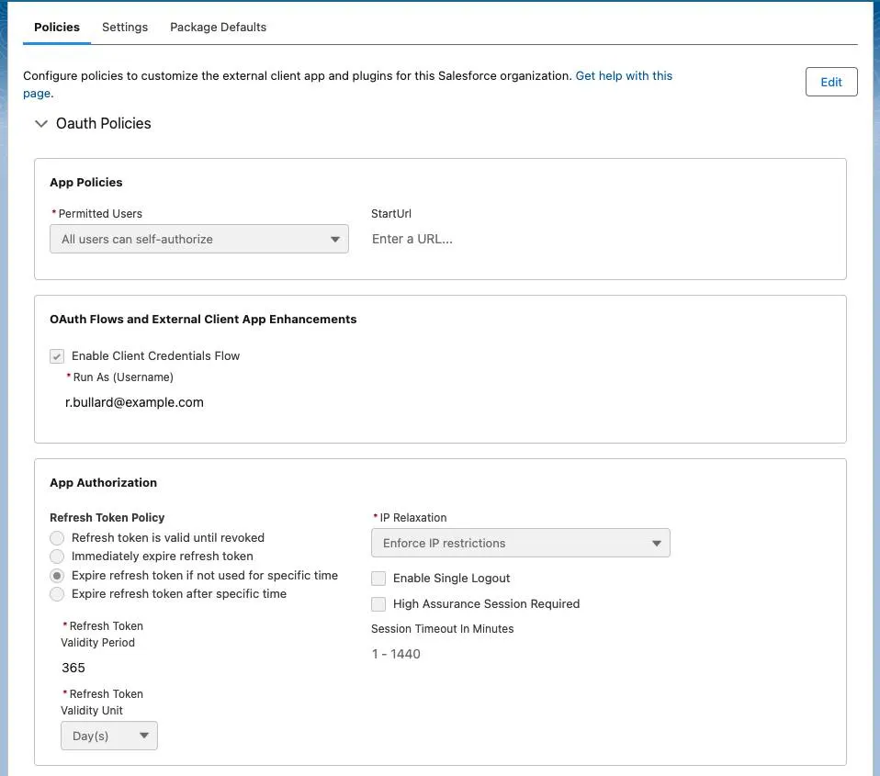Click the Refresh Token Policy label
Viewport: 880px width, 776px height.
[107, 517]
